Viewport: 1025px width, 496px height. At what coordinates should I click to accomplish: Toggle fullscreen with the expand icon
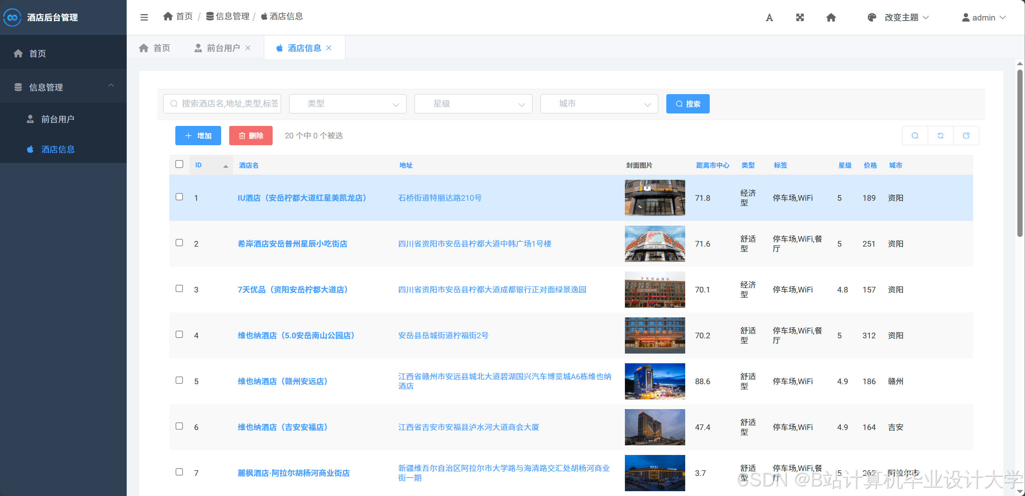click(x=800, y=18)
